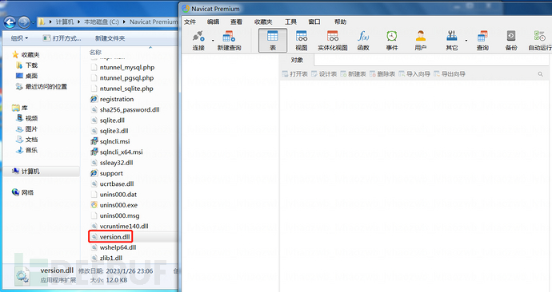The image size is (552, 292).
Task: Click 计算机 in the Explorer address bar
Action: click(x=65, y=22)
